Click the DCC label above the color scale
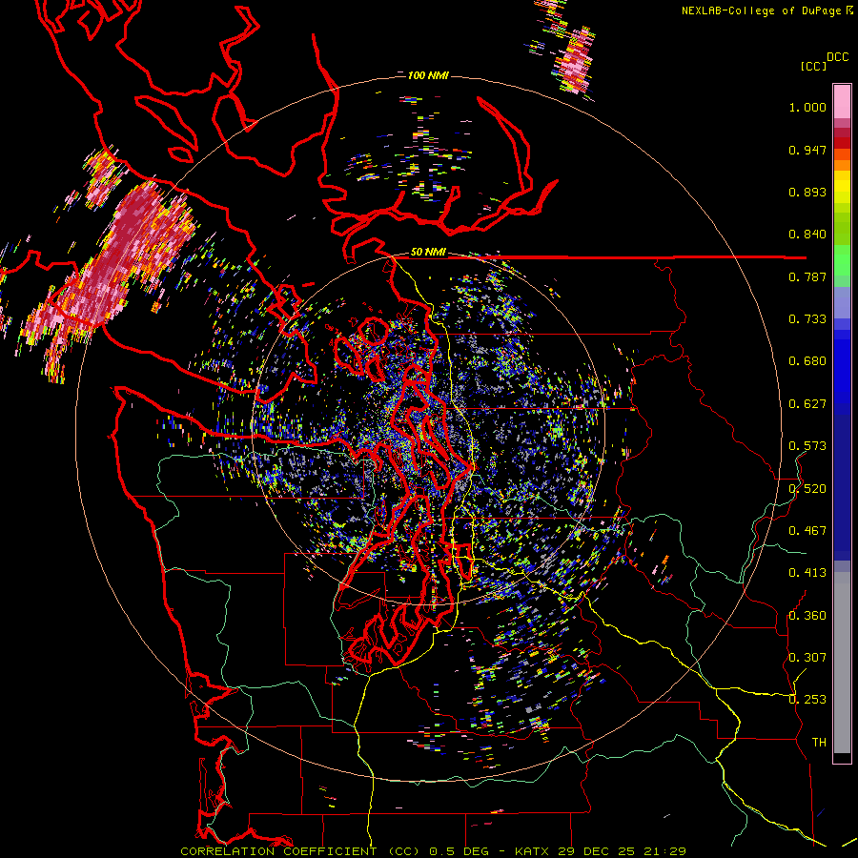The height and width of the screenshot is (858, 858). point(838,57)
